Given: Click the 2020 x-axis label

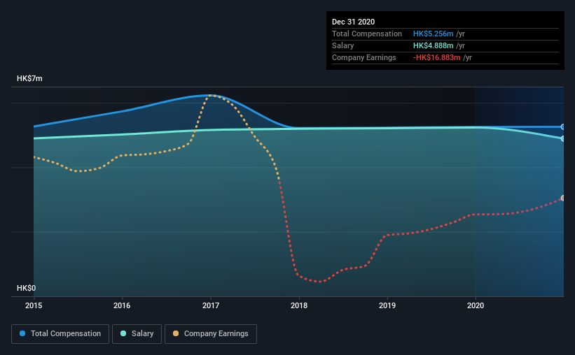Looking at the screenshot, I should [x=476, y=305].
